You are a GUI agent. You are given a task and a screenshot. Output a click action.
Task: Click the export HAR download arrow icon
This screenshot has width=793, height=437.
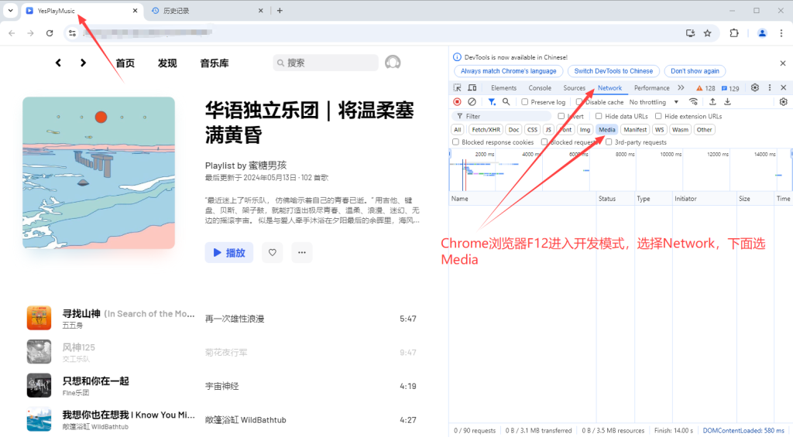pyautogui.click(x=727, y=102)
